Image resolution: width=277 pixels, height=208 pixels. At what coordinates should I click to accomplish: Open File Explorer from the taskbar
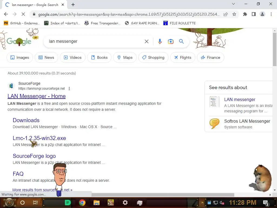97,203
